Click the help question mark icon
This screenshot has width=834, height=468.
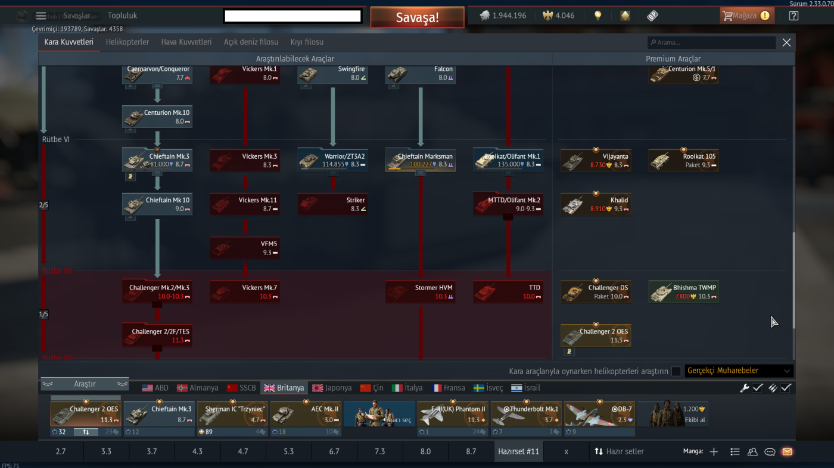point(793,15)
